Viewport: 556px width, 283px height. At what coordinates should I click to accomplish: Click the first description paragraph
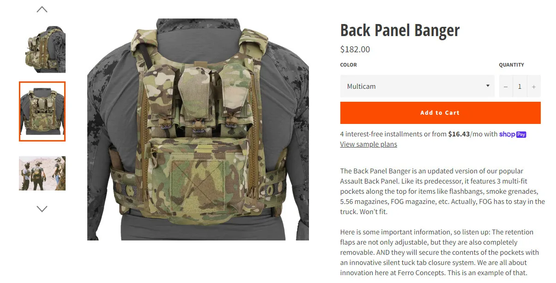coord(442,191)
